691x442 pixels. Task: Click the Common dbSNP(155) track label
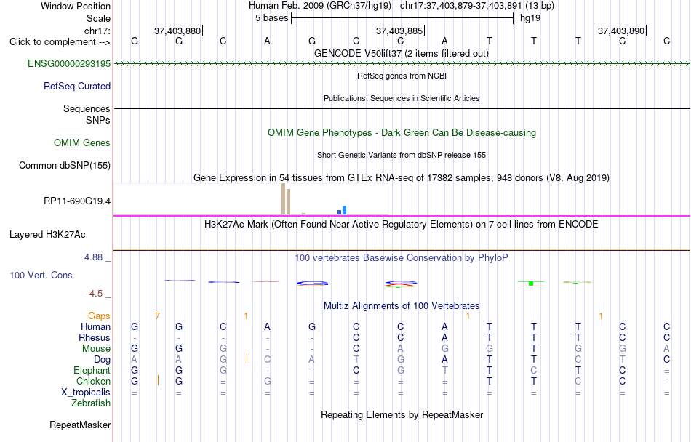click(x=65, y=166)
